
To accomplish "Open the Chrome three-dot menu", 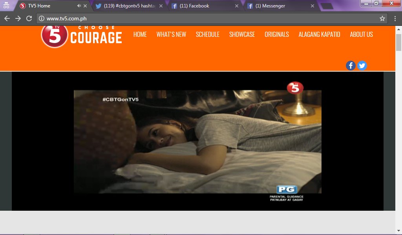I will click(x=395, y=18).
